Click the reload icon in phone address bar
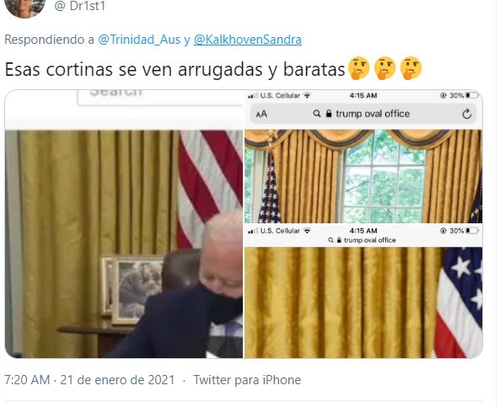Screen dimensions: 500x407 click(x=467, y=114)
